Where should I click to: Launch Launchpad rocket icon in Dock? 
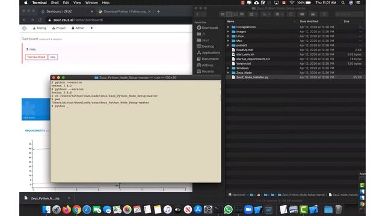pos(57,209)
